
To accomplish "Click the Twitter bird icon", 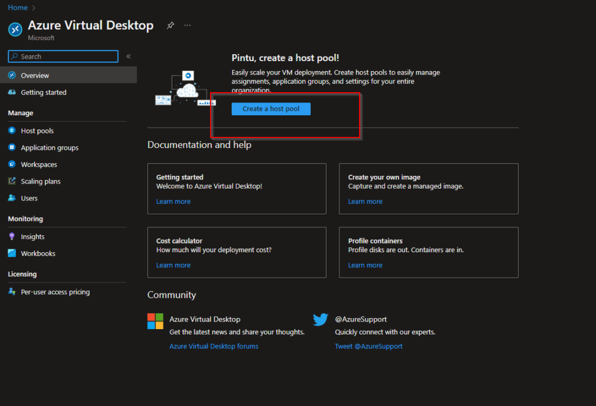I will (x=321, y=320).
